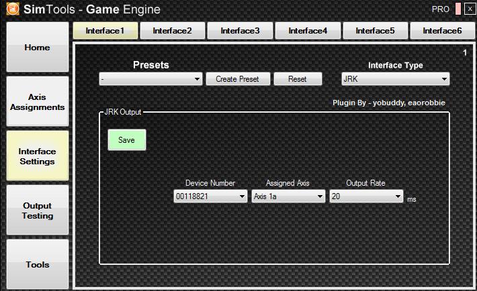Click the pink minimize bar icon

pyautogui.click(x=458, y=9)
